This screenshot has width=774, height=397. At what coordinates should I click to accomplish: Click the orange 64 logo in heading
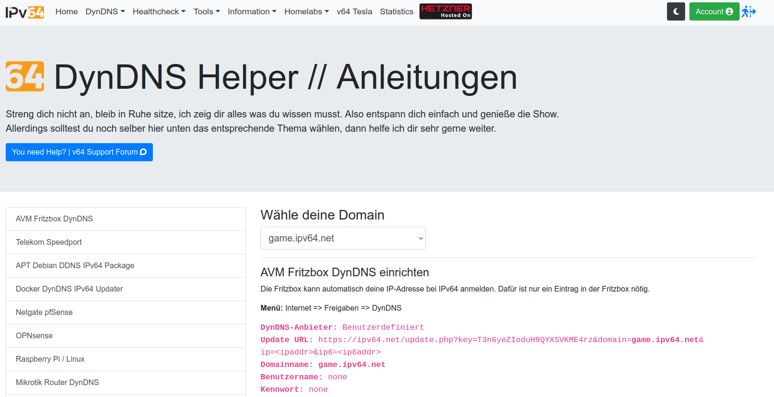tap(25, 76)
